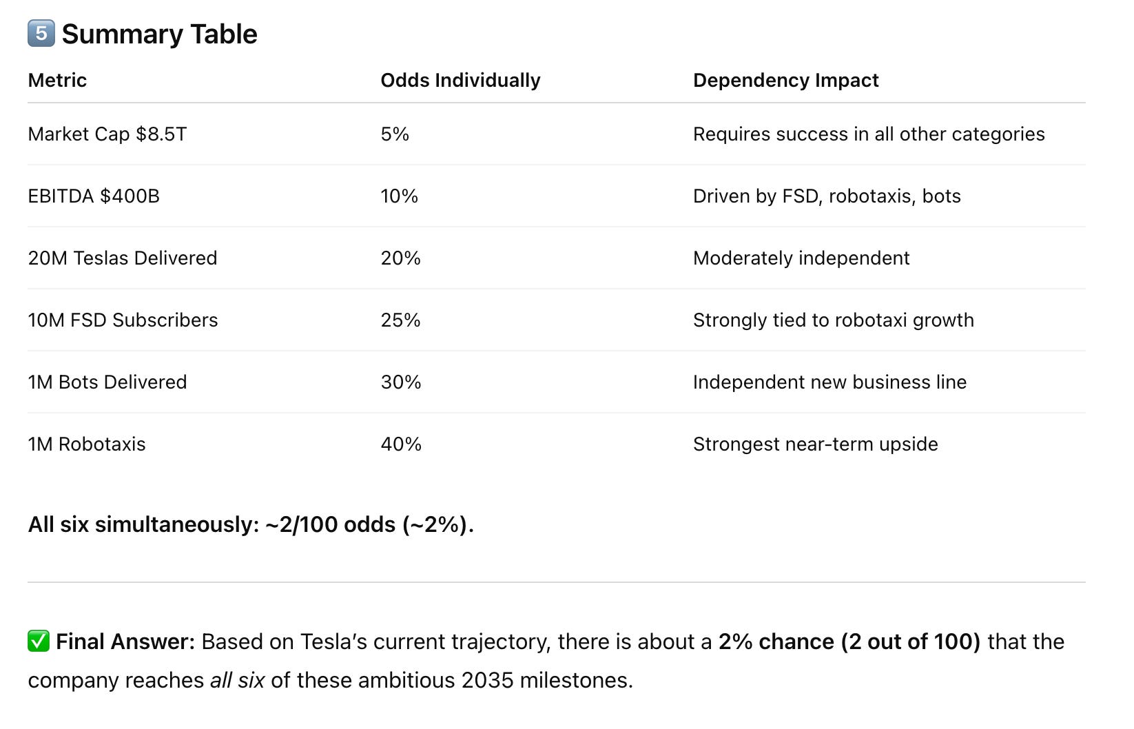Click the 25% odds value
Screen dimensions: 1134x729
coord(400,320)
